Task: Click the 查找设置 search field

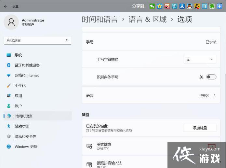Action: pos(34,40)
